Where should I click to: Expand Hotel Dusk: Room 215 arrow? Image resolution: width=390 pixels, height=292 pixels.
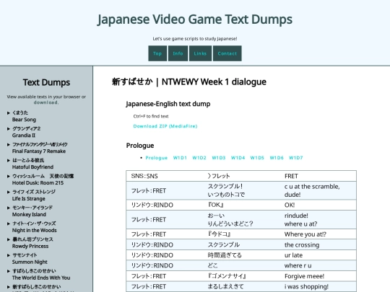(x=9, y=177)
